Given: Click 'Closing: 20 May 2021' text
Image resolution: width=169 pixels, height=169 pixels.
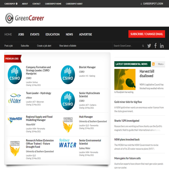Looking at the screenshot, I should pyautogui.click(x=87, y=155).
